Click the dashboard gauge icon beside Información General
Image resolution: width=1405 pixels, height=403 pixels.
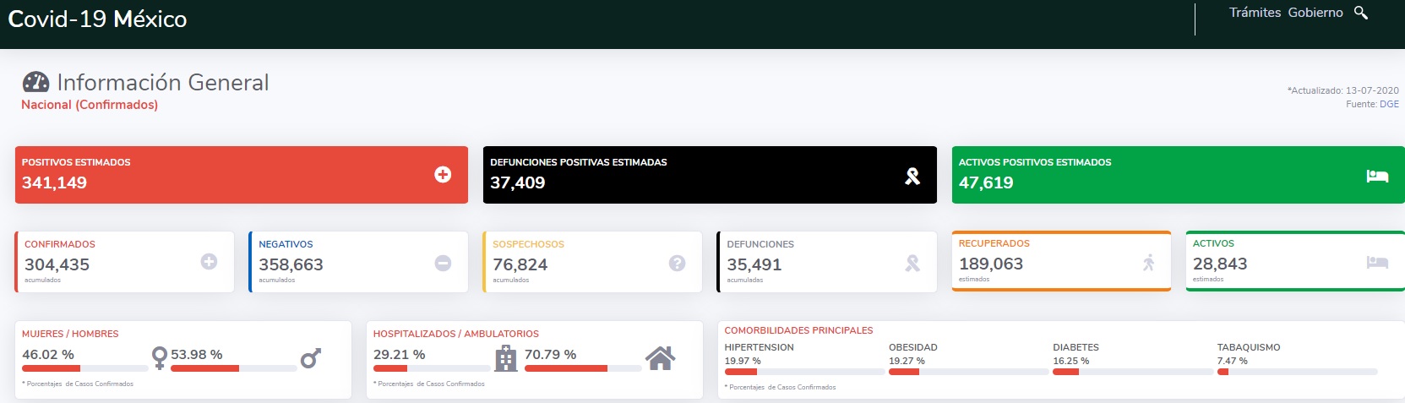[x=35, y=82]
